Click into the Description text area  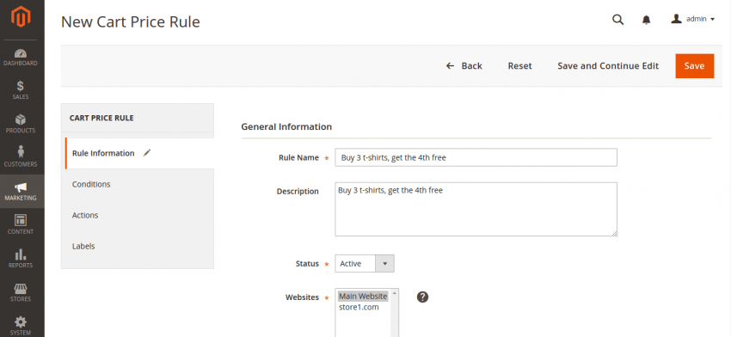coord(476,209)
